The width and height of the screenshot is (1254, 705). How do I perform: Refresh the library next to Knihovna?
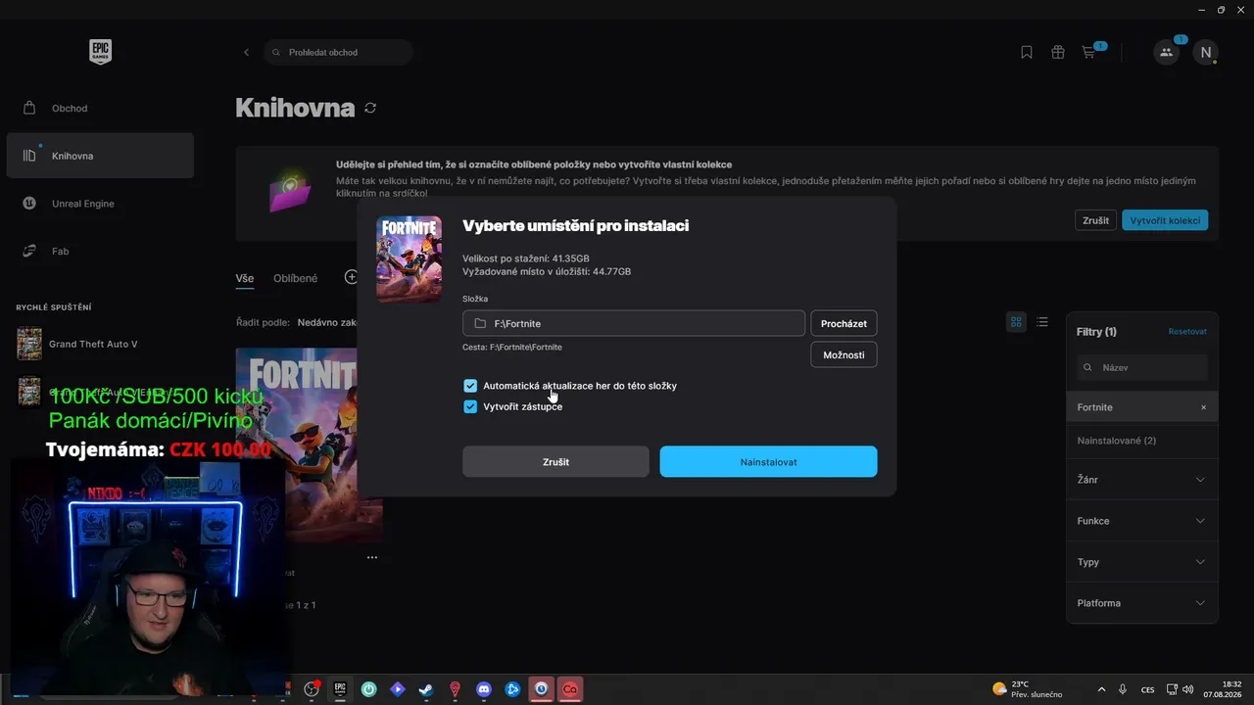[370, 108]
